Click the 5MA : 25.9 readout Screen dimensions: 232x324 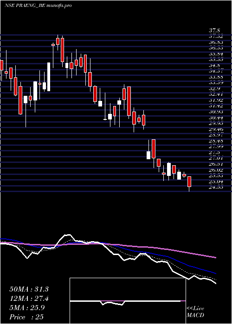[x=26, y=308]
